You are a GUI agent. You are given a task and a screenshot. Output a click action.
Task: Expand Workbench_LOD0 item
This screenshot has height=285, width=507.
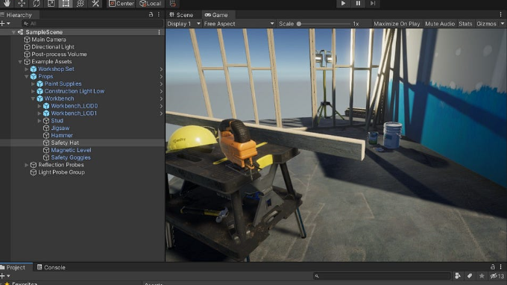point(40,106)
